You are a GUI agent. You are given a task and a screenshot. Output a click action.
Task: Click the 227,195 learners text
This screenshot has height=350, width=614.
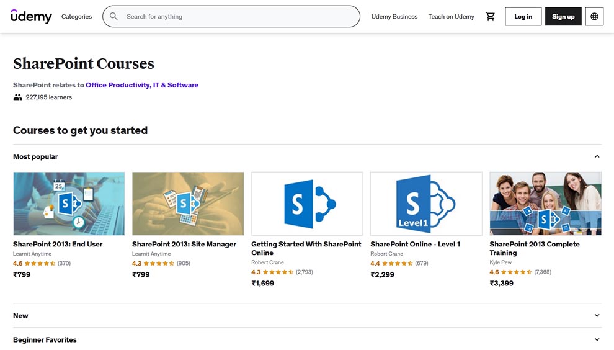48,97
